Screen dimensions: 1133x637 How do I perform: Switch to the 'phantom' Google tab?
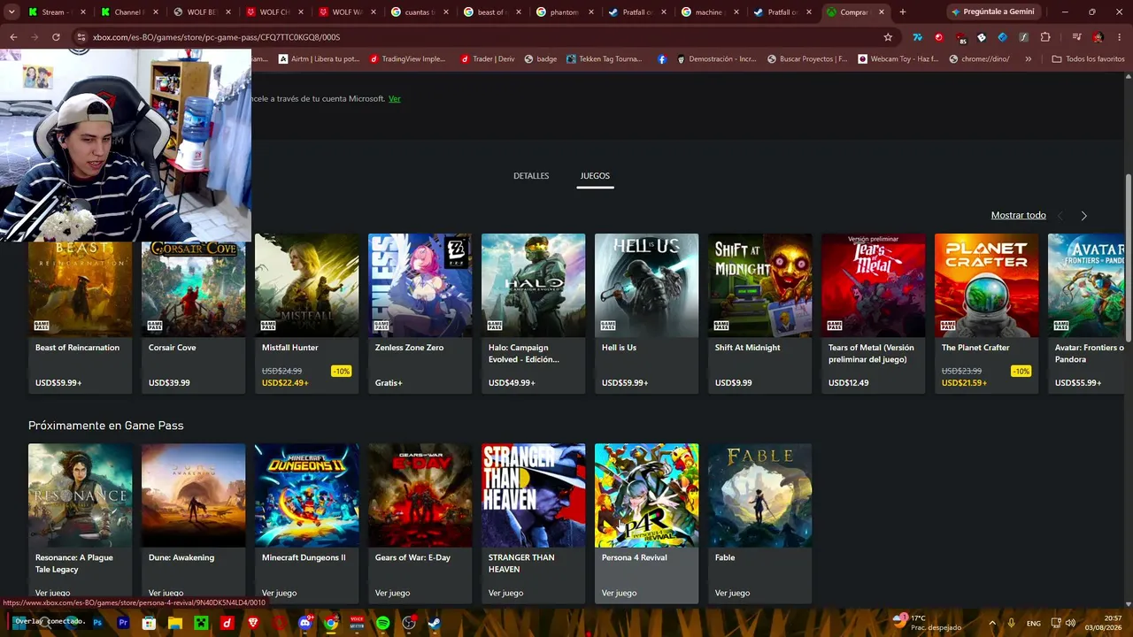coord(566,12)
